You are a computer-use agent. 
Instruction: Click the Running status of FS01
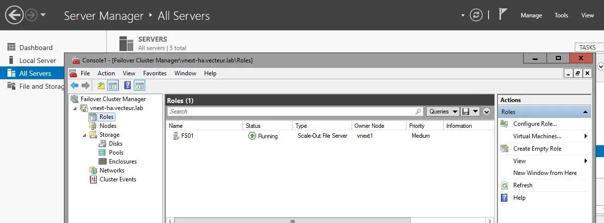[263, 136]
